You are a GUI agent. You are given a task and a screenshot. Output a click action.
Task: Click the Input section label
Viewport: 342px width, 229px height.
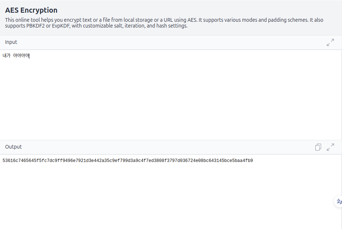coord(11,42)
